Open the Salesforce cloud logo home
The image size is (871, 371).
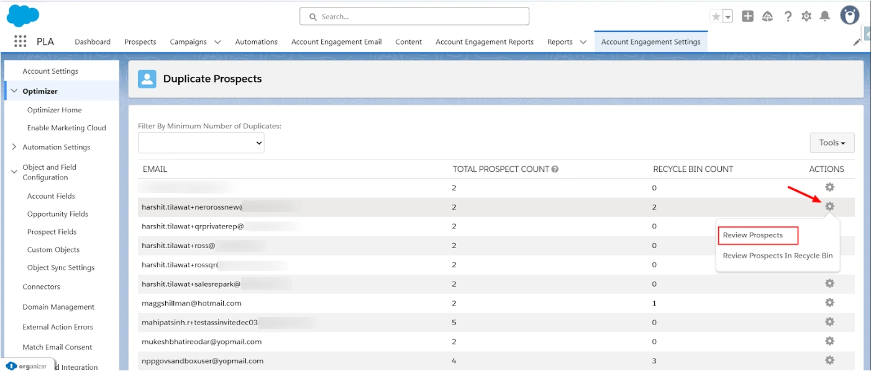(x=23, y=16)
